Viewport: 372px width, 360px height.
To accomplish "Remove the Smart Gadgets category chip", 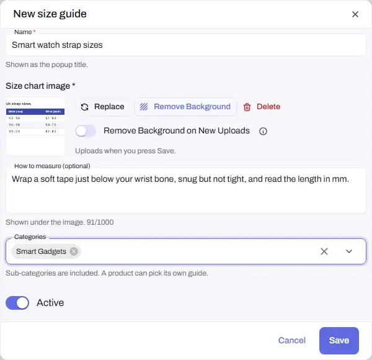I will coord(74,251).
